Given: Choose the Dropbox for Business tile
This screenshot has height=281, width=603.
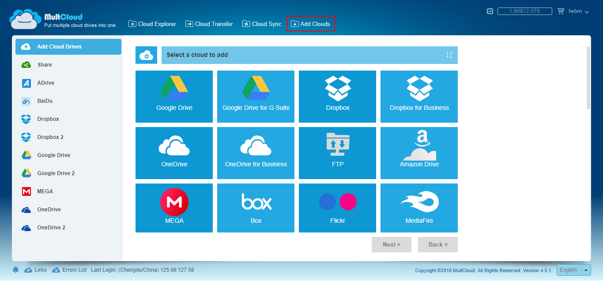Looking at the screenshot, I should (419, 97).
